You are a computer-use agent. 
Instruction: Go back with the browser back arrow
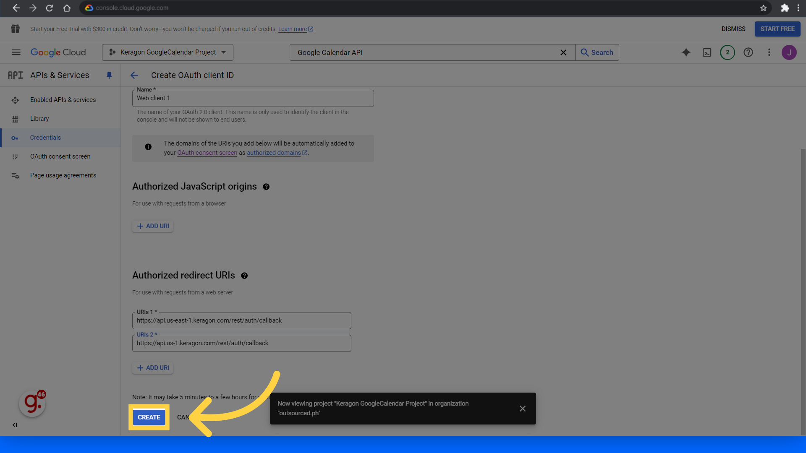point(16,8)
